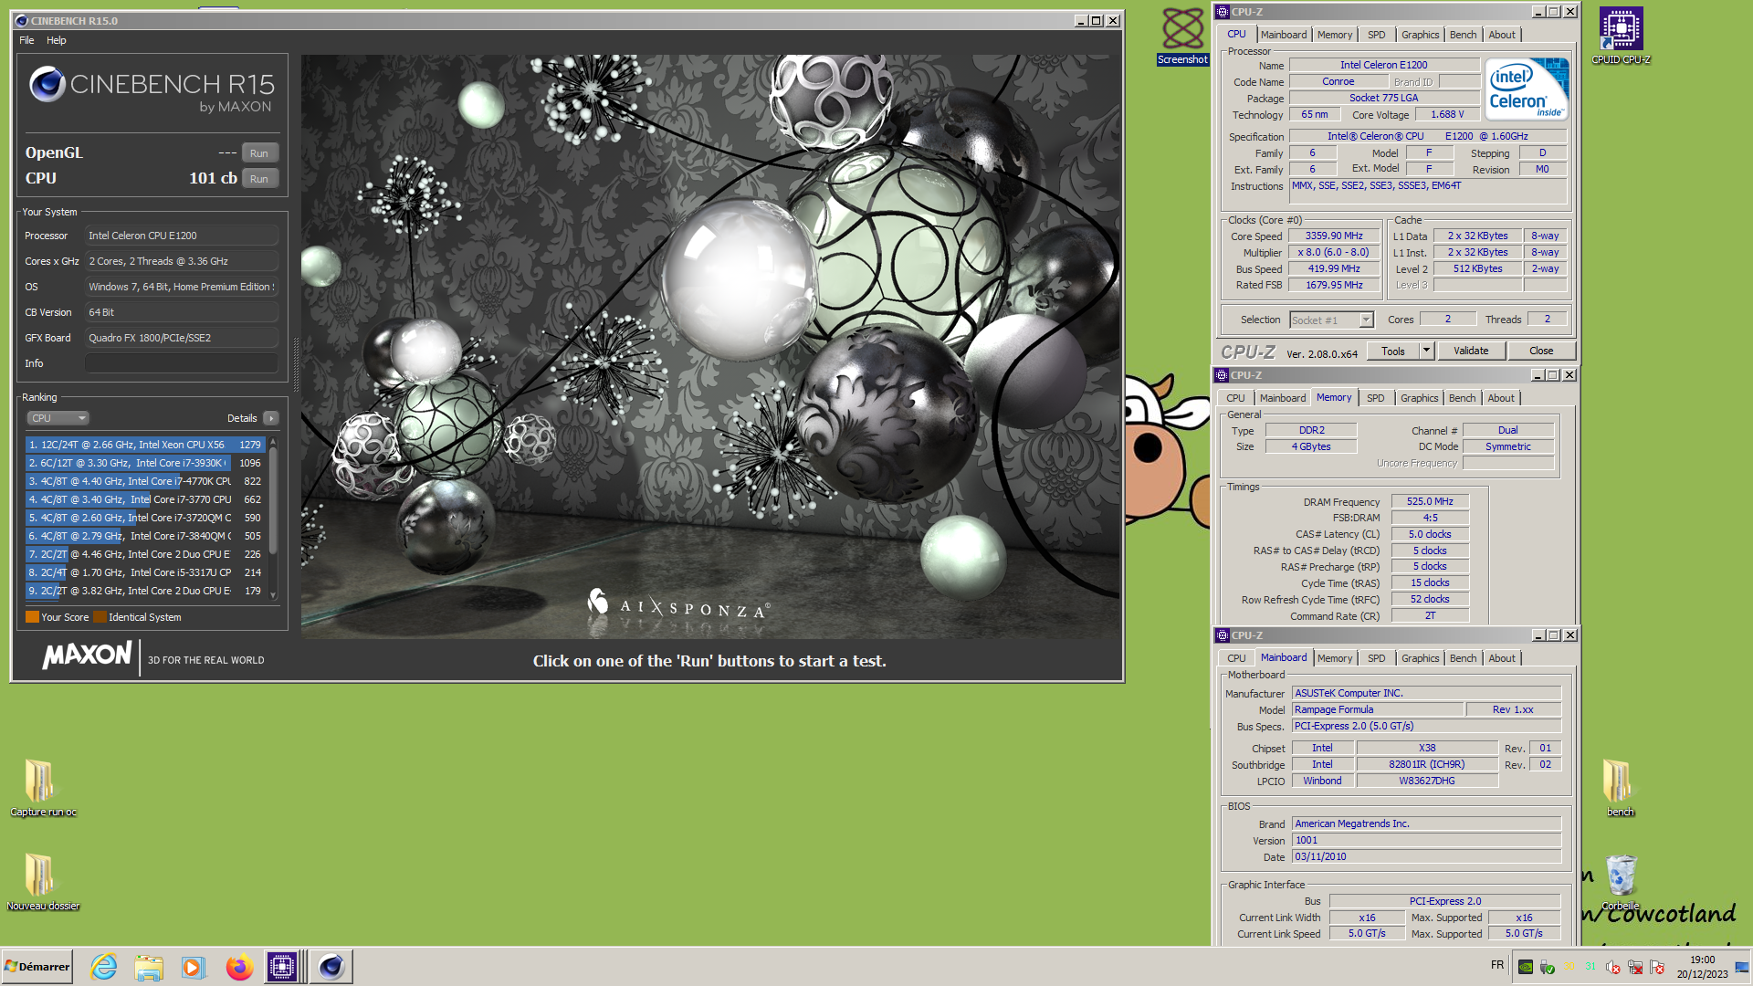Open the Tools dropdown arrow in CPU-Z

(1426, 351)
